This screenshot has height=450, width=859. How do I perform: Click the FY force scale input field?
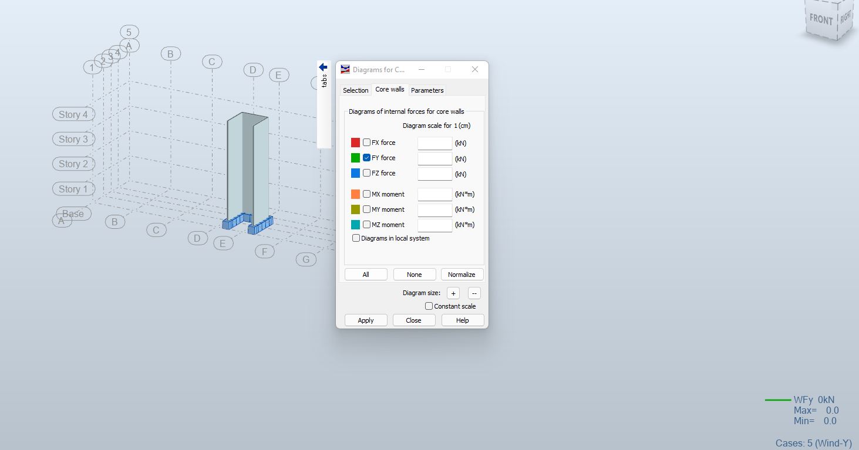click(x=434, y=158)
